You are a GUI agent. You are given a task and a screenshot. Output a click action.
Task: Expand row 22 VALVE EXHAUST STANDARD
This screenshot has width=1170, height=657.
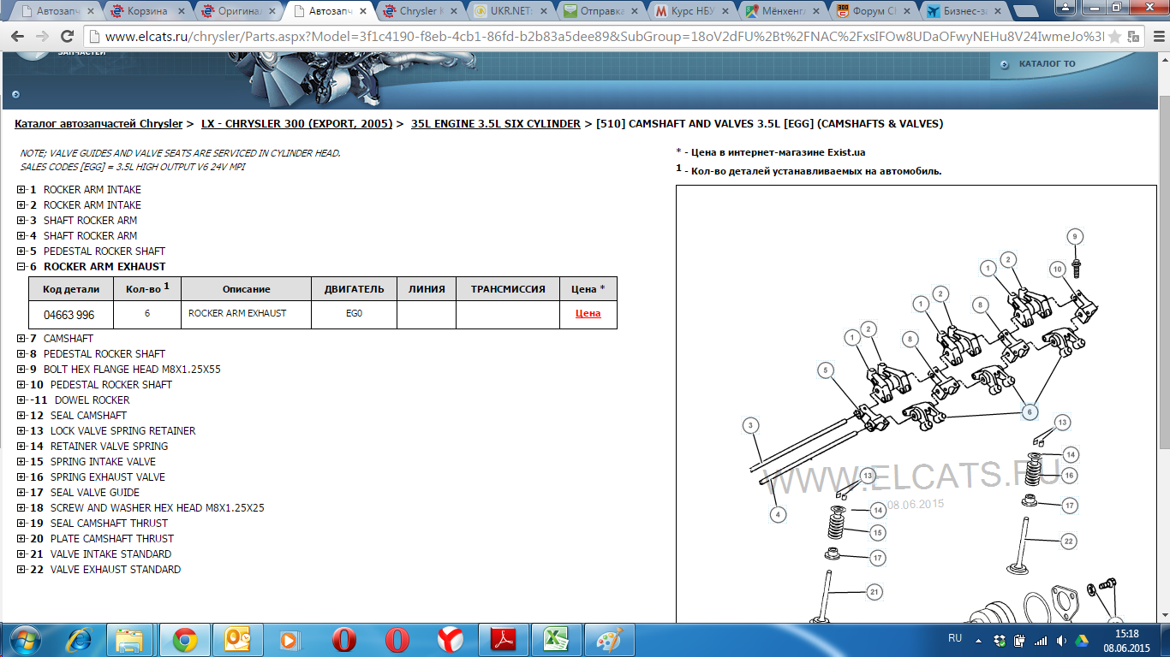(x=21, y=570)
